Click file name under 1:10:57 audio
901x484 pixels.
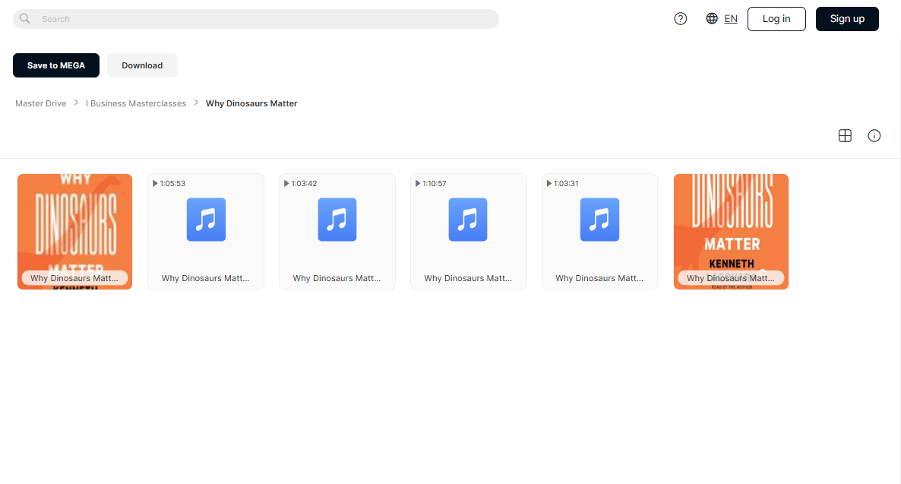point(468,278)
